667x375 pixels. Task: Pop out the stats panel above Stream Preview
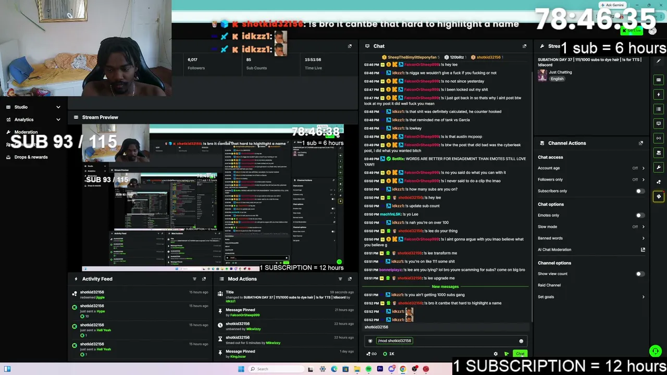[x=350, y=46]
